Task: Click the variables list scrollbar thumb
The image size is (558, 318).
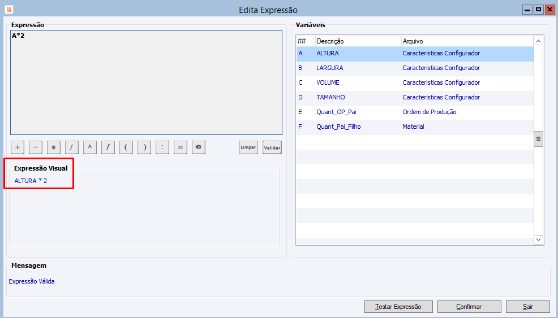Action: point(538,139)
